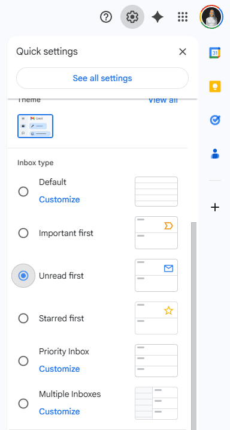The image size is (230, 430).
Task: Click Customize under Default
Action: pos(59,199)
